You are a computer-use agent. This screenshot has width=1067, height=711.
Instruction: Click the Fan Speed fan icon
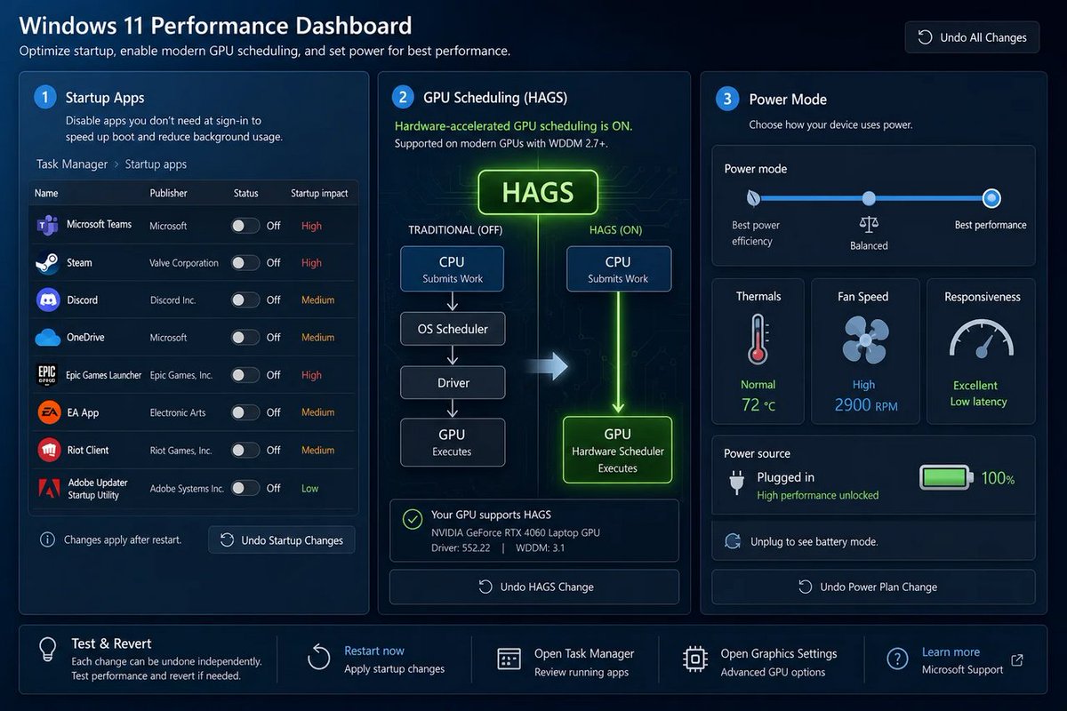863,341
